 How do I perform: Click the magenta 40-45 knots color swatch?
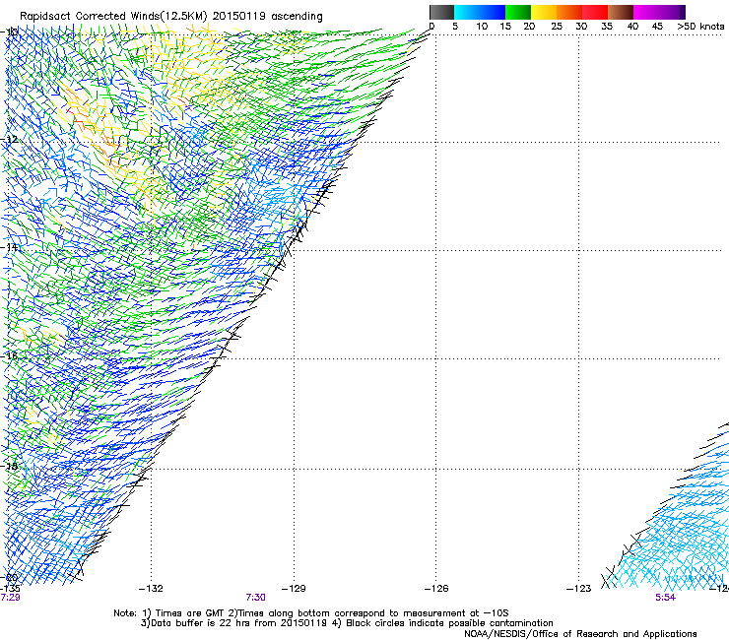[x=646, y=12]
